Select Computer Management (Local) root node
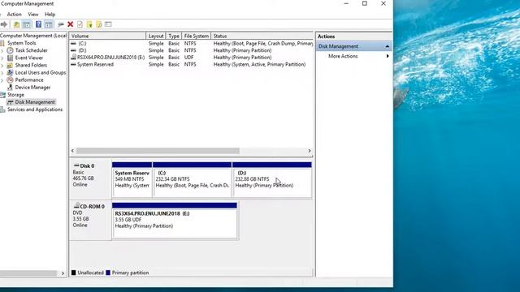 [x=33, y=36]
